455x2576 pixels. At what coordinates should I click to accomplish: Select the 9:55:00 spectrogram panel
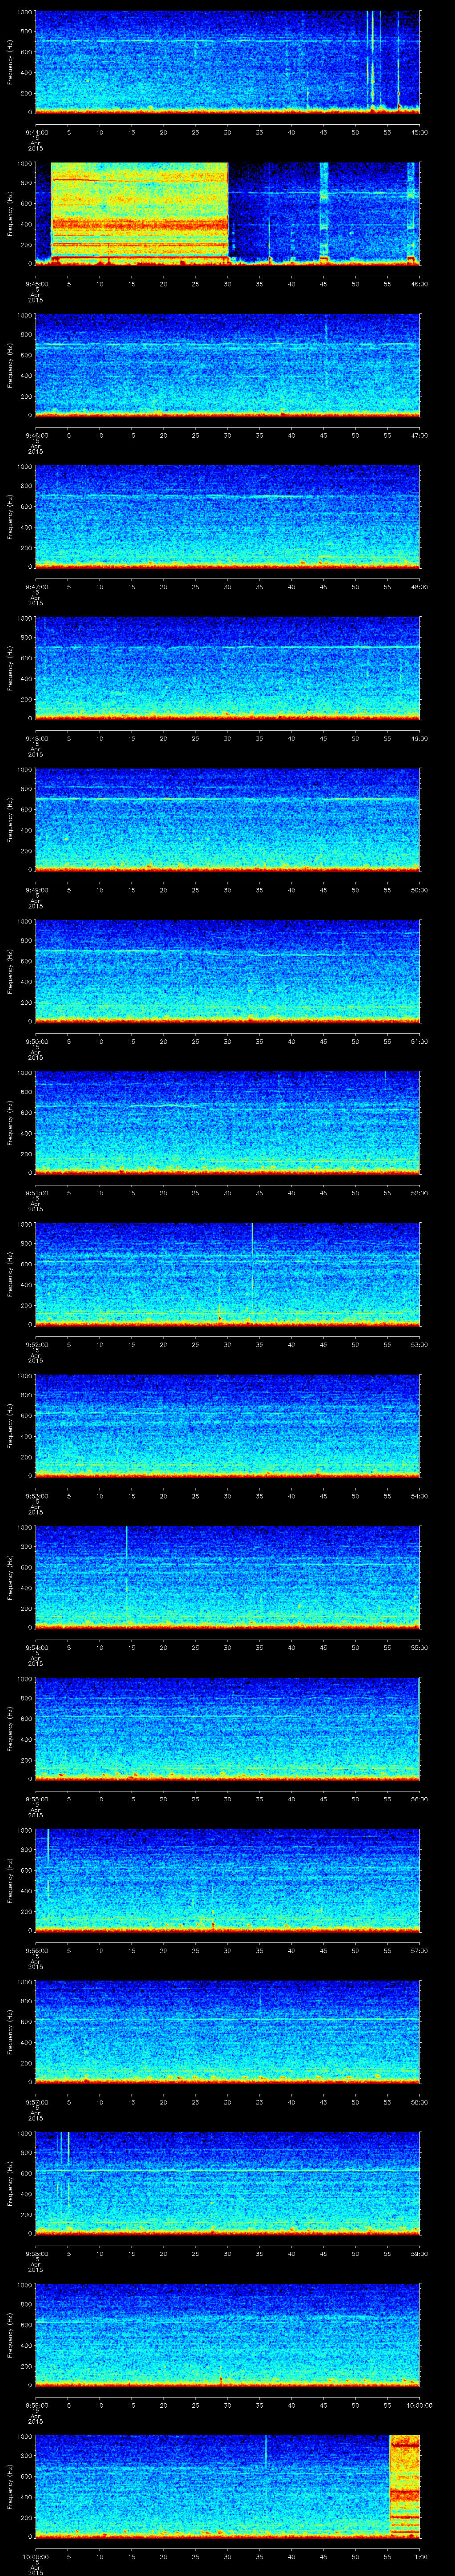click(228, 1728)
